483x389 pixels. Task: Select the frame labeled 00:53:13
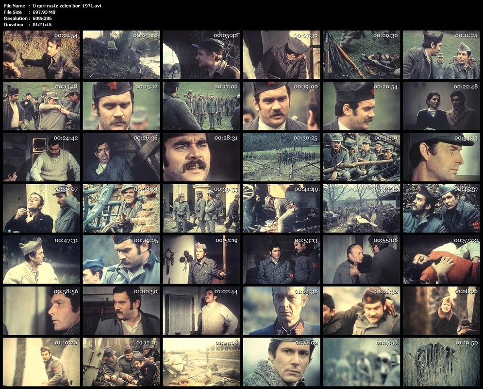click(x=281, y=260)
